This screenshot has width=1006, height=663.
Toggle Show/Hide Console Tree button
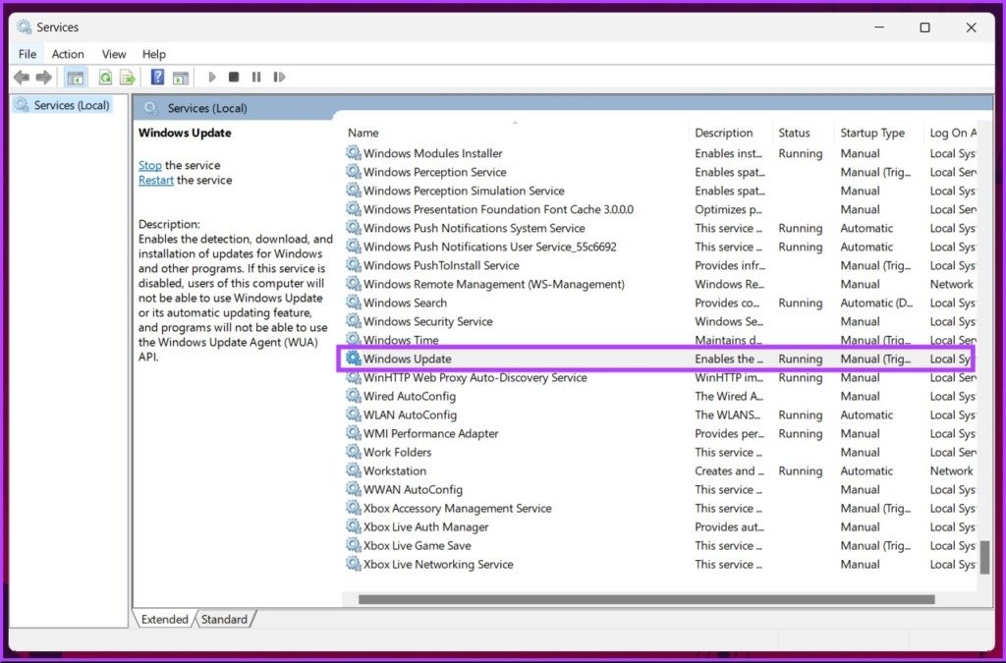click(x=76, y=78)
